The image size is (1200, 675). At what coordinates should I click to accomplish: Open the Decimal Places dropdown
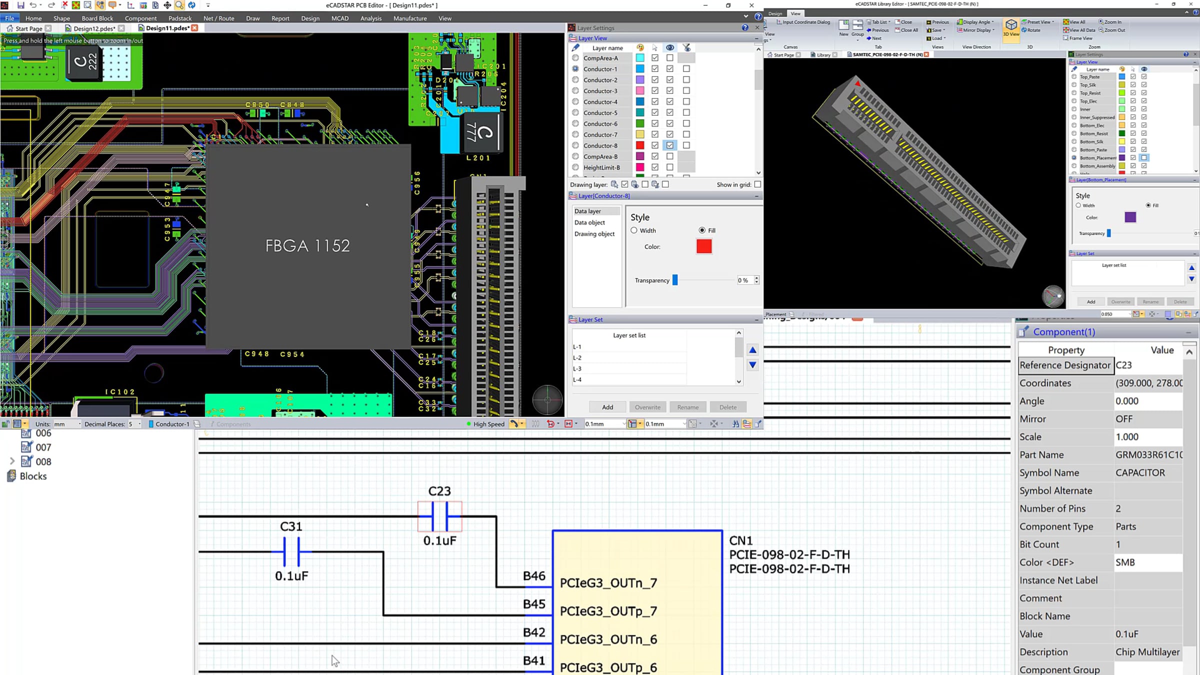click(134, 424)
